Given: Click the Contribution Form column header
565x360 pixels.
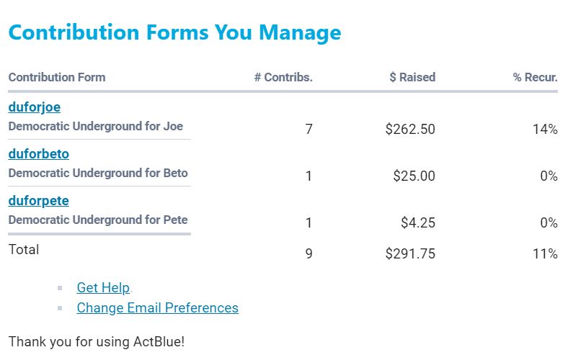Looking at the screenshot, I should (57, 77).
